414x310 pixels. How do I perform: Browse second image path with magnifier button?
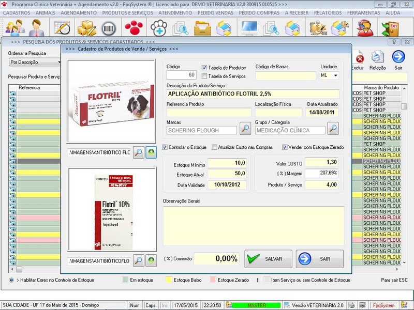pos(139,260)
